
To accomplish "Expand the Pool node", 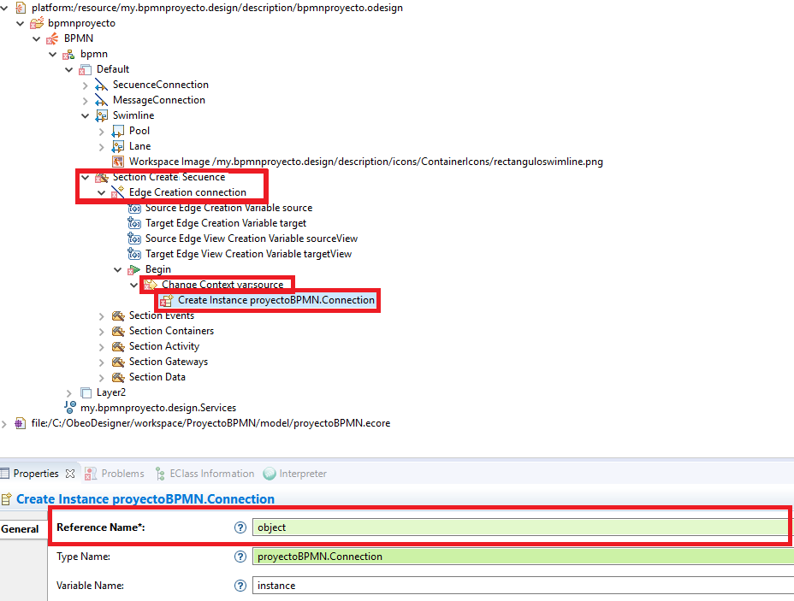I will tap(101, 132).
